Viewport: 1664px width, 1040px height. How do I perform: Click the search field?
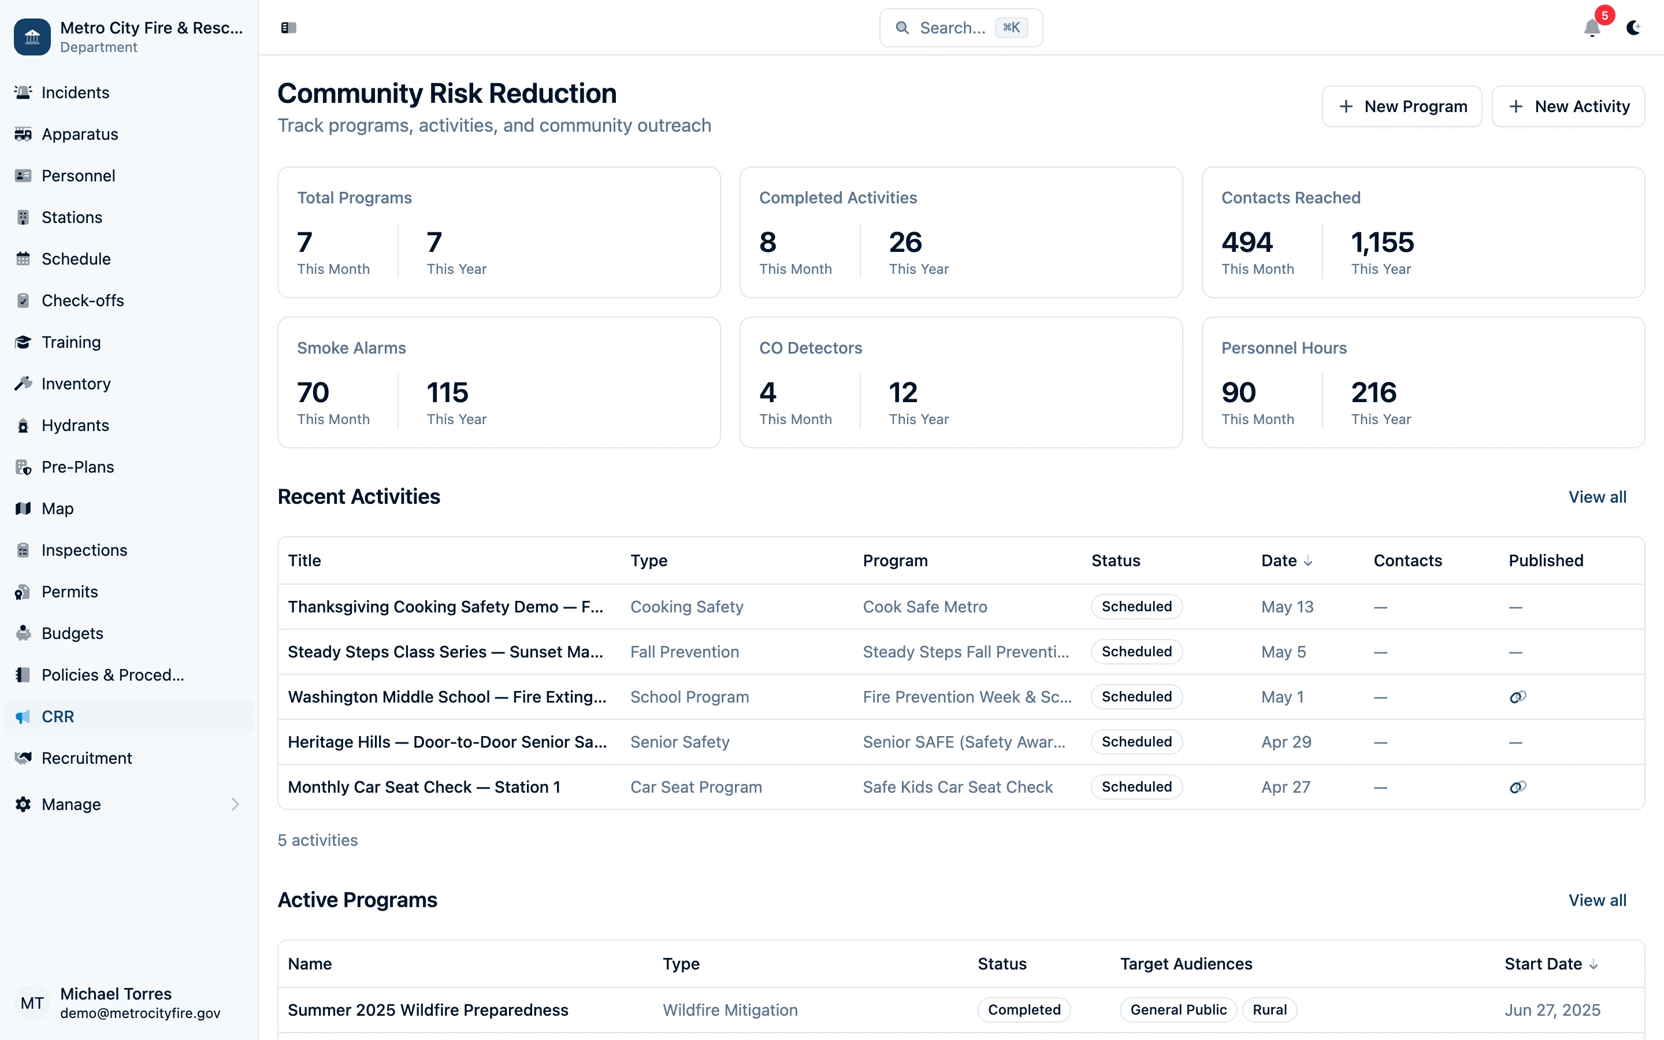[960, 28]
